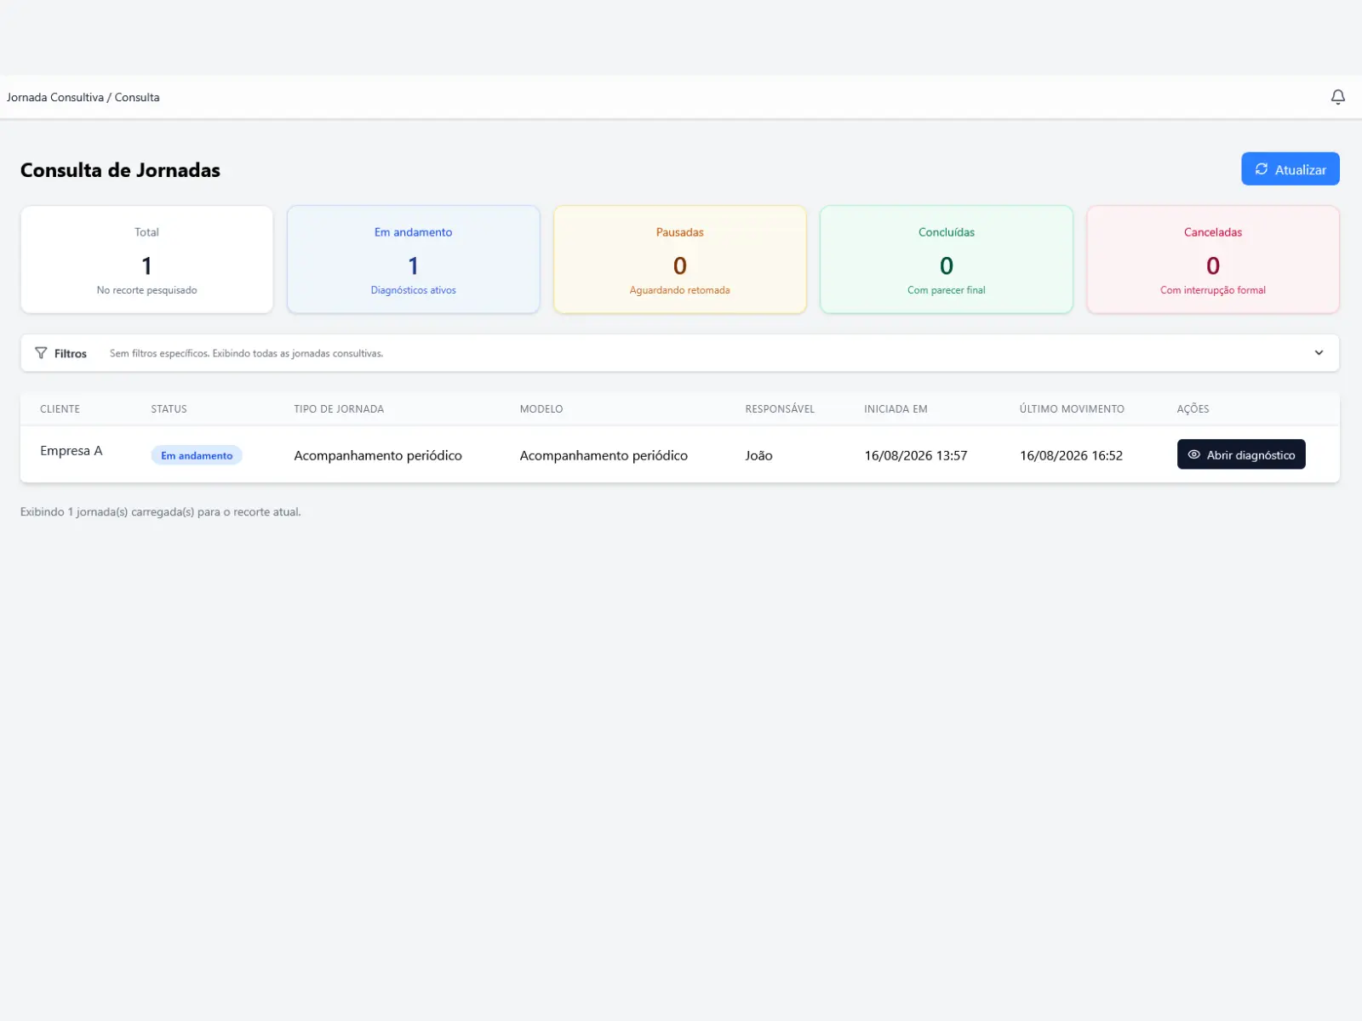Click the TIPO DE JORNADA column header
The image size is (1362, 1021).
pos(339,409)
